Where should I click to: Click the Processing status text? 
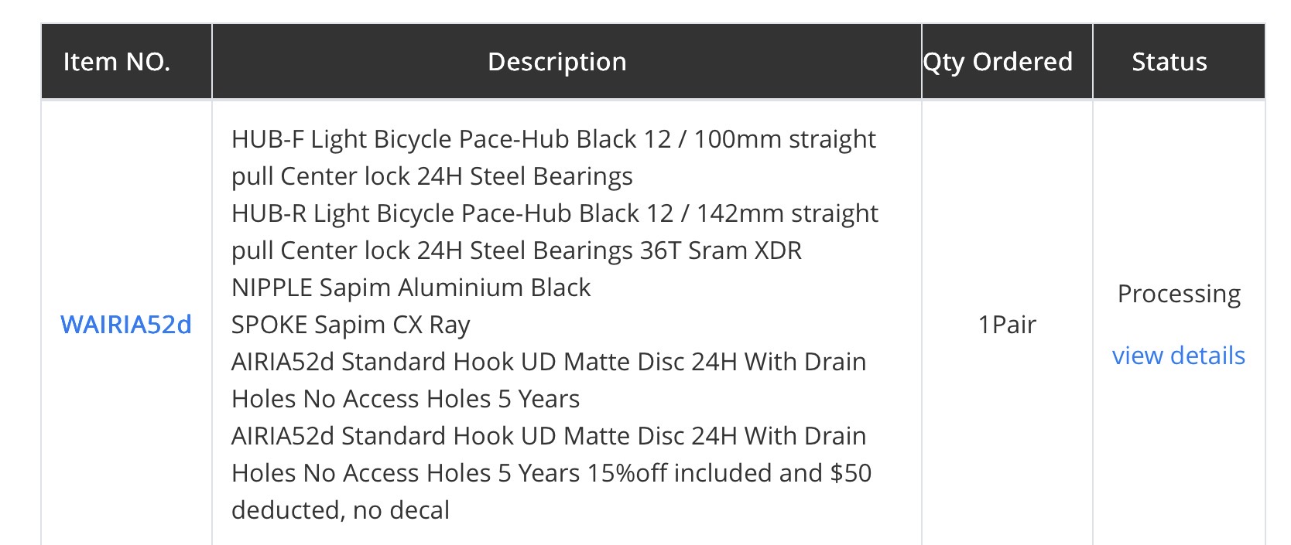click(x=1178, y=294)
